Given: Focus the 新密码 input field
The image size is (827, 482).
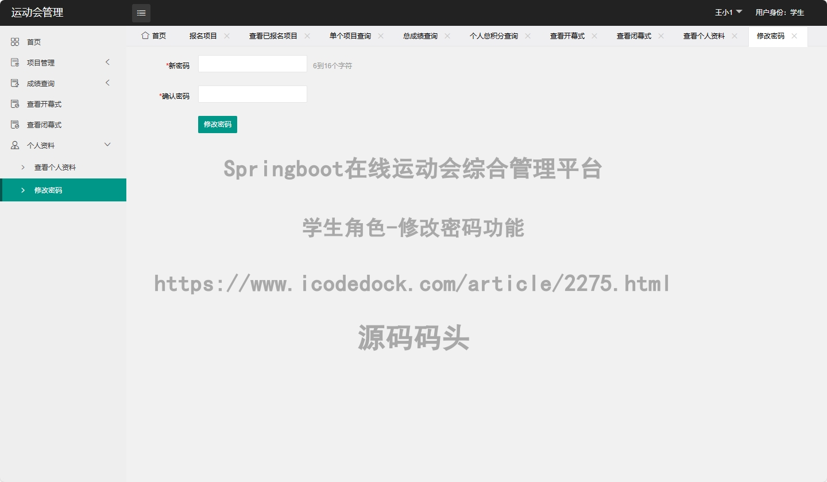Looking at the screenshot, I should tap(253, 64).
